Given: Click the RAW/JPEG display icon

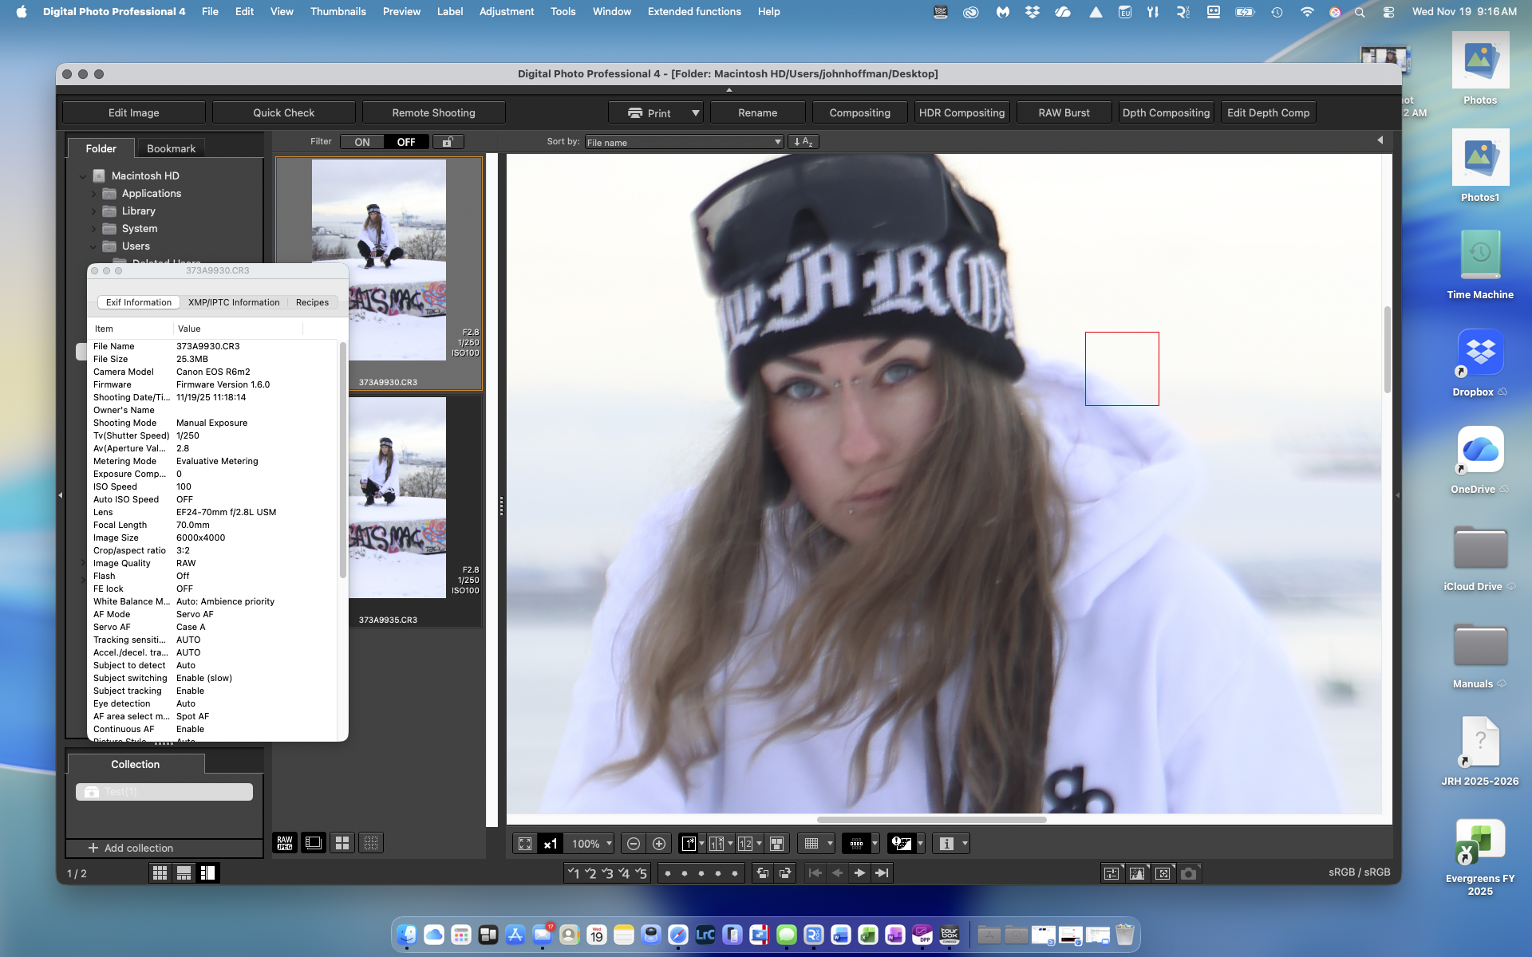Looking at the screenshot, I should [285, 843].
